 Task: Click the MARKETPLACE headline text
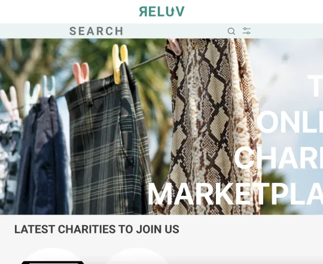pyautogui.click(x=235, y=194)
